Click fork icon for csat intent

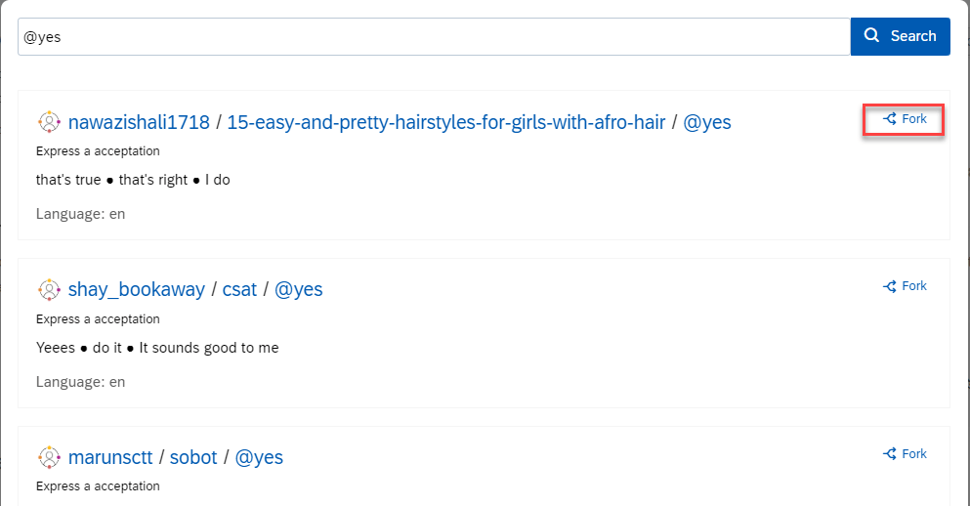(x=890, y=286)
